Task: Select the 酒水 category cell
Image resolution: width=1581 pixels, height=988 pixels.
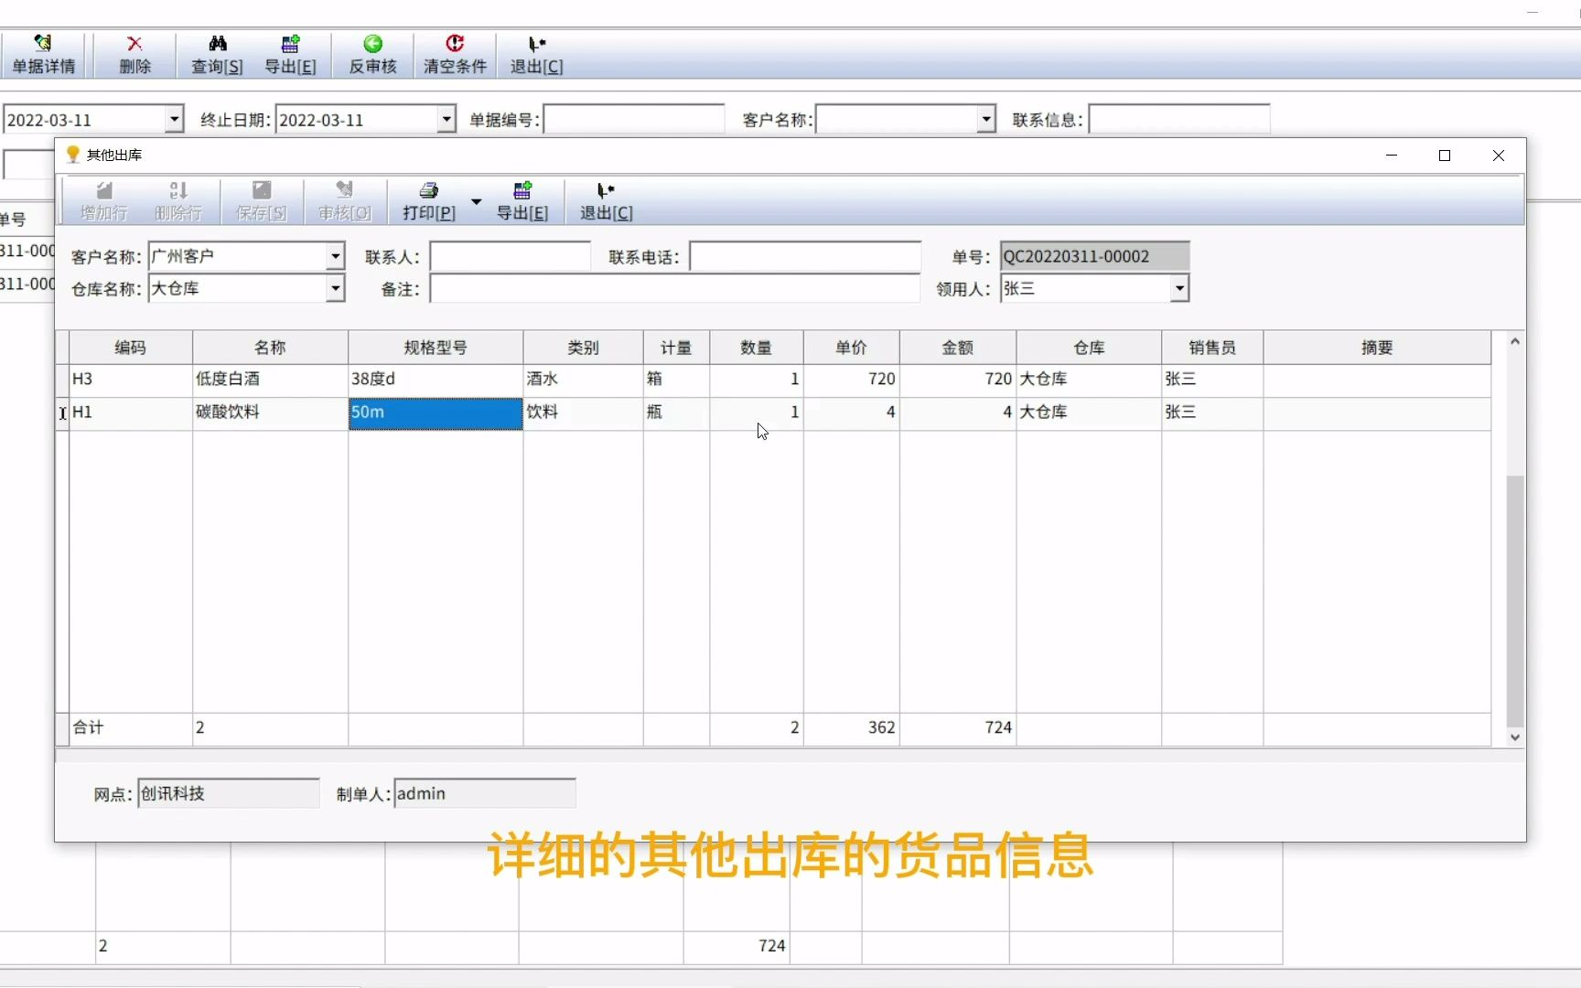Action: pos(583,379)
